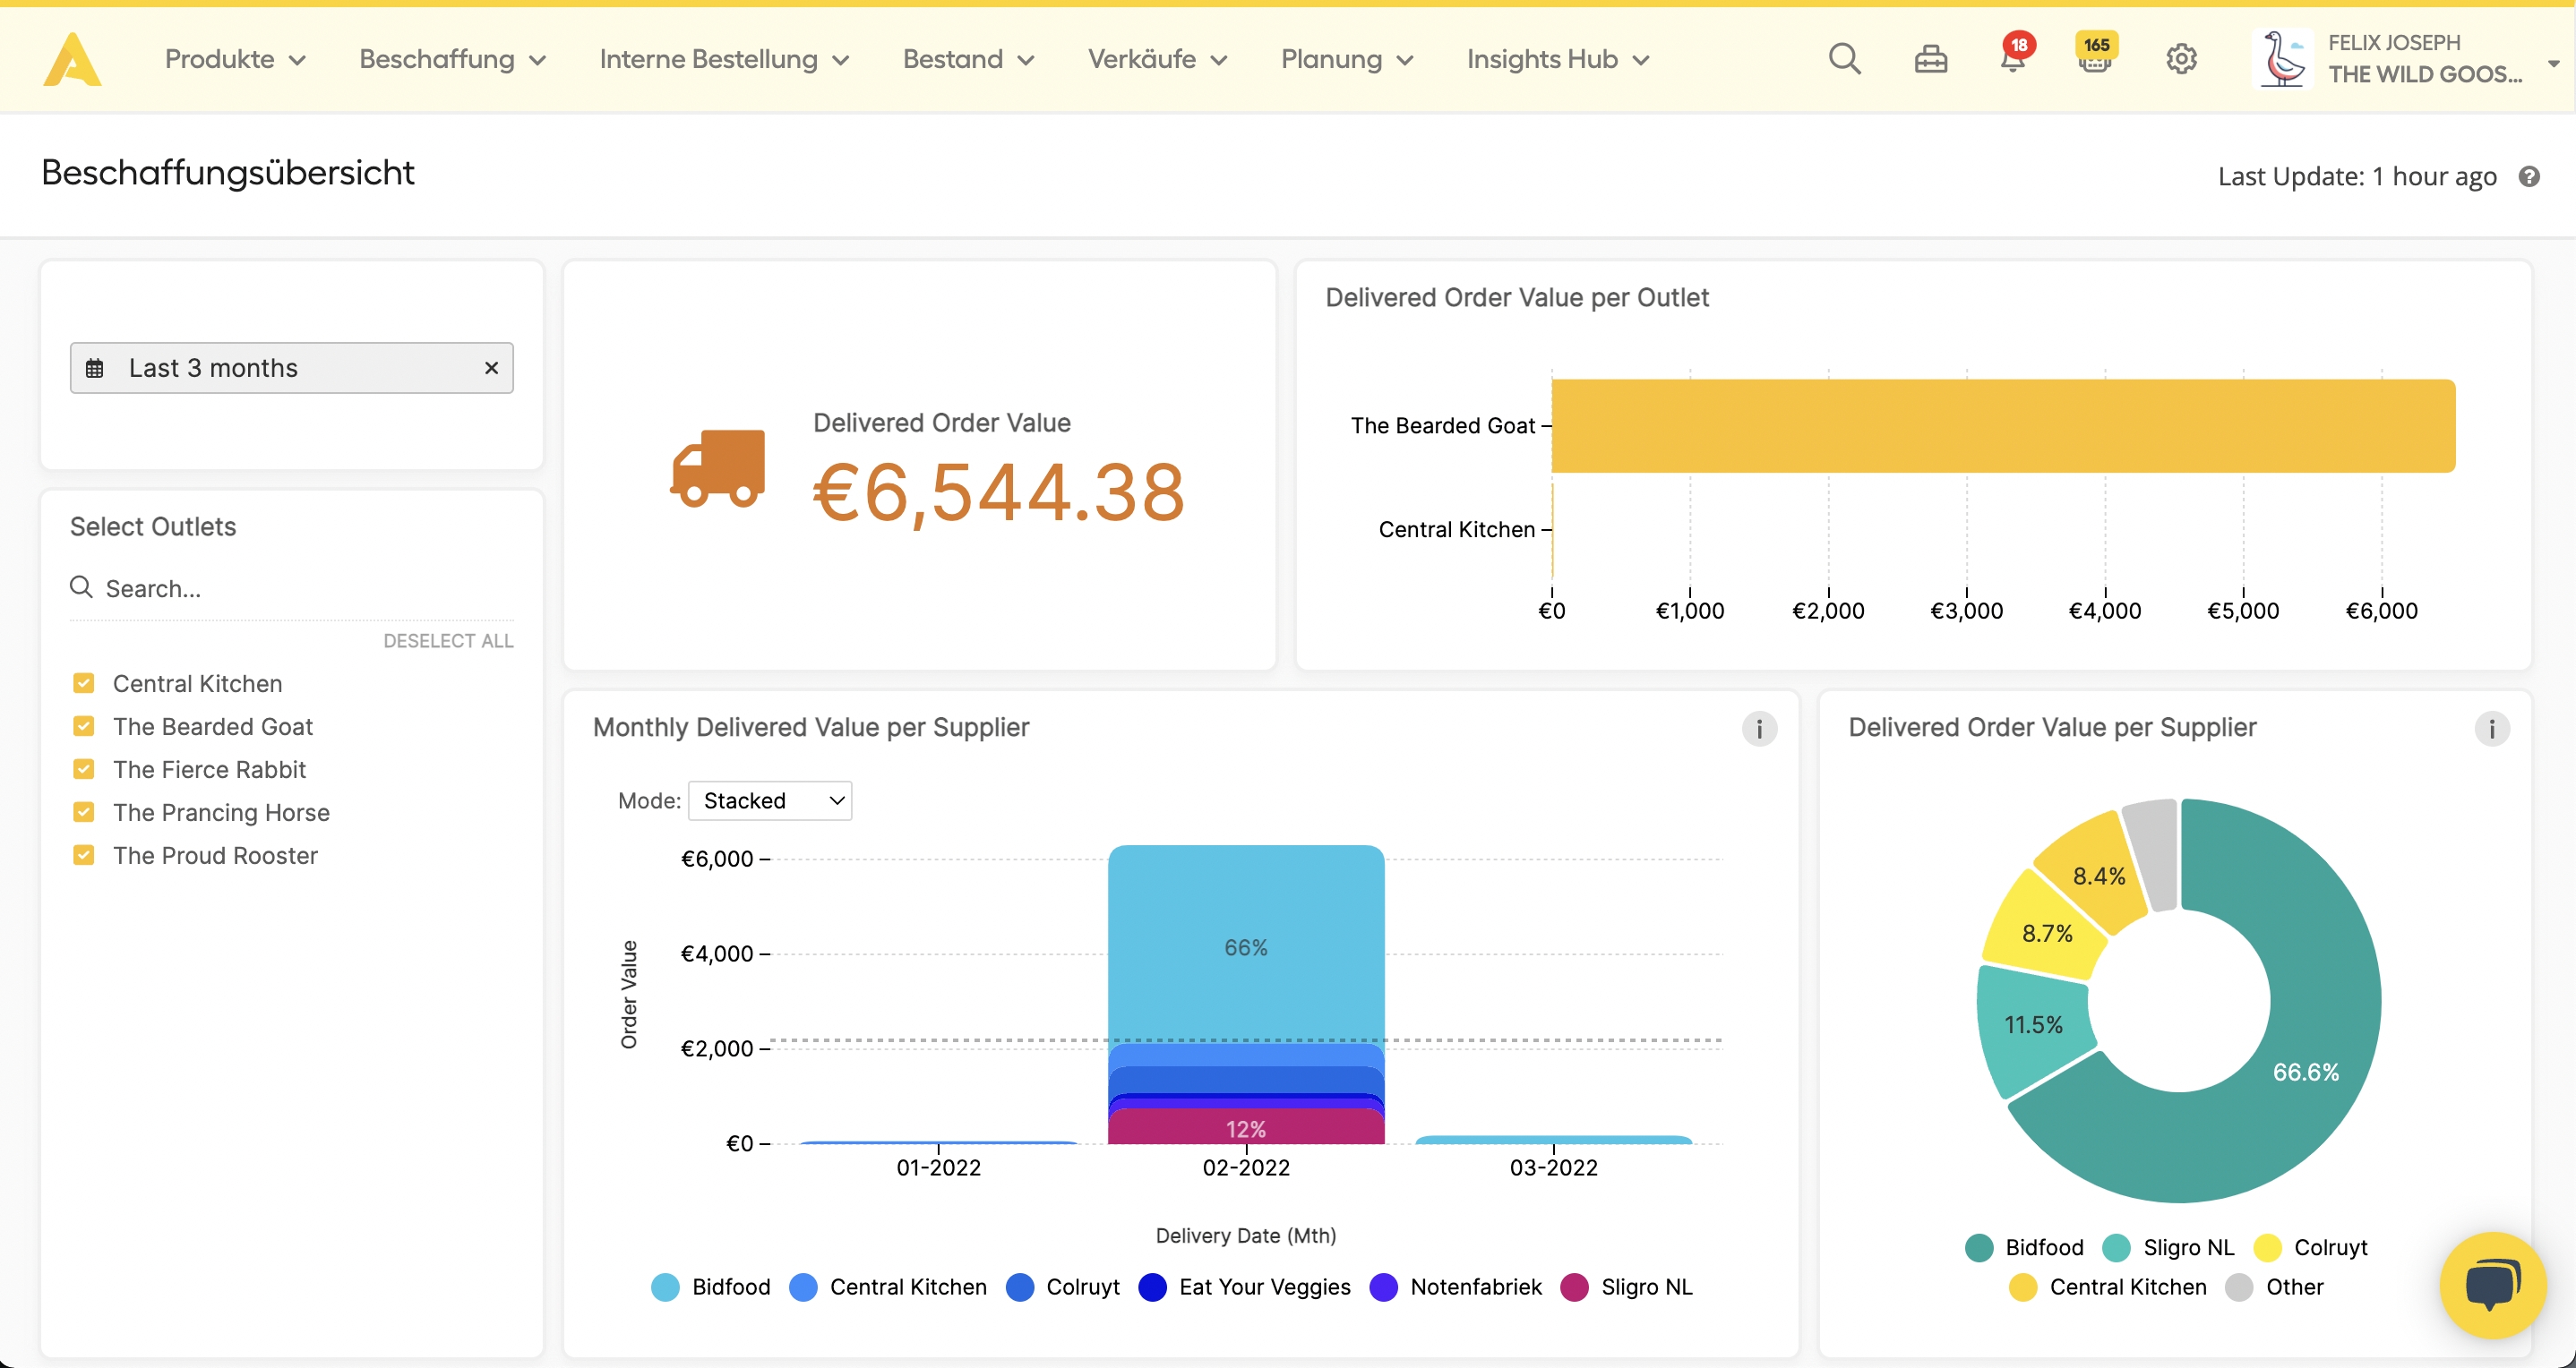Image resolution: width=2576 pixels, height=1368 pixels.
Task: Deselect The Proud Rooster outlet
Action: (x=84, y=855)
